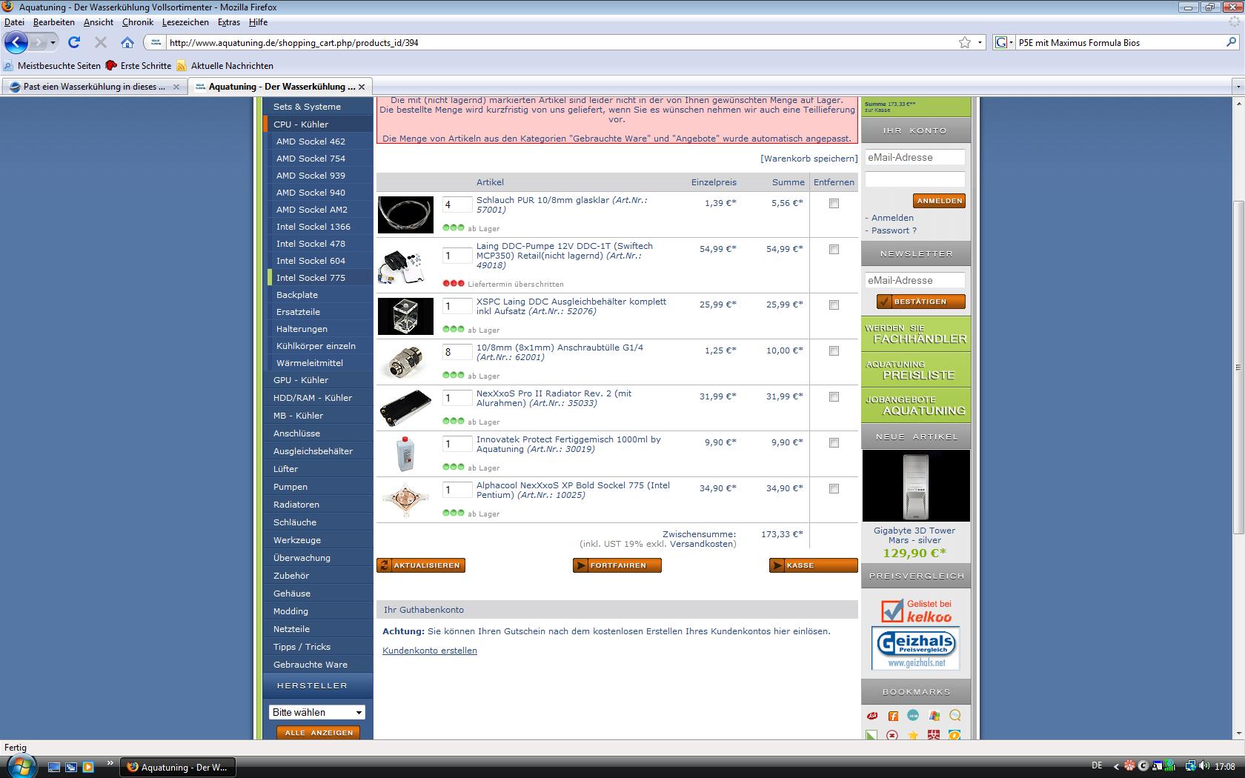Click the 'Alle anzeigen' manufacturer button
This screenshot has height=778, width=1245.
(319, 732)
